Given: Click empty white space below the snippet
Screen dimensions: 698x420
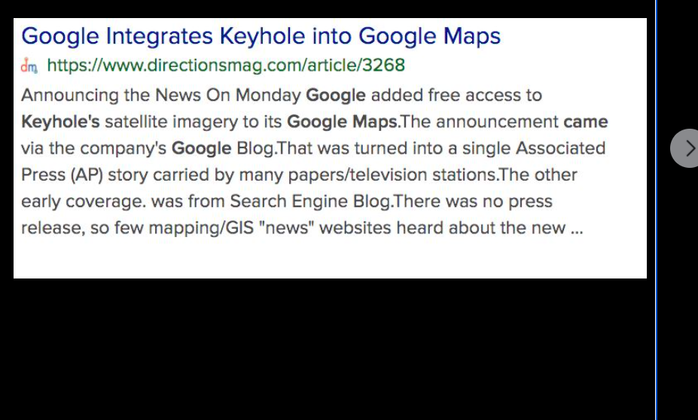Looking at the screenshot, I should pyautogui.click(x=330, y=260).
